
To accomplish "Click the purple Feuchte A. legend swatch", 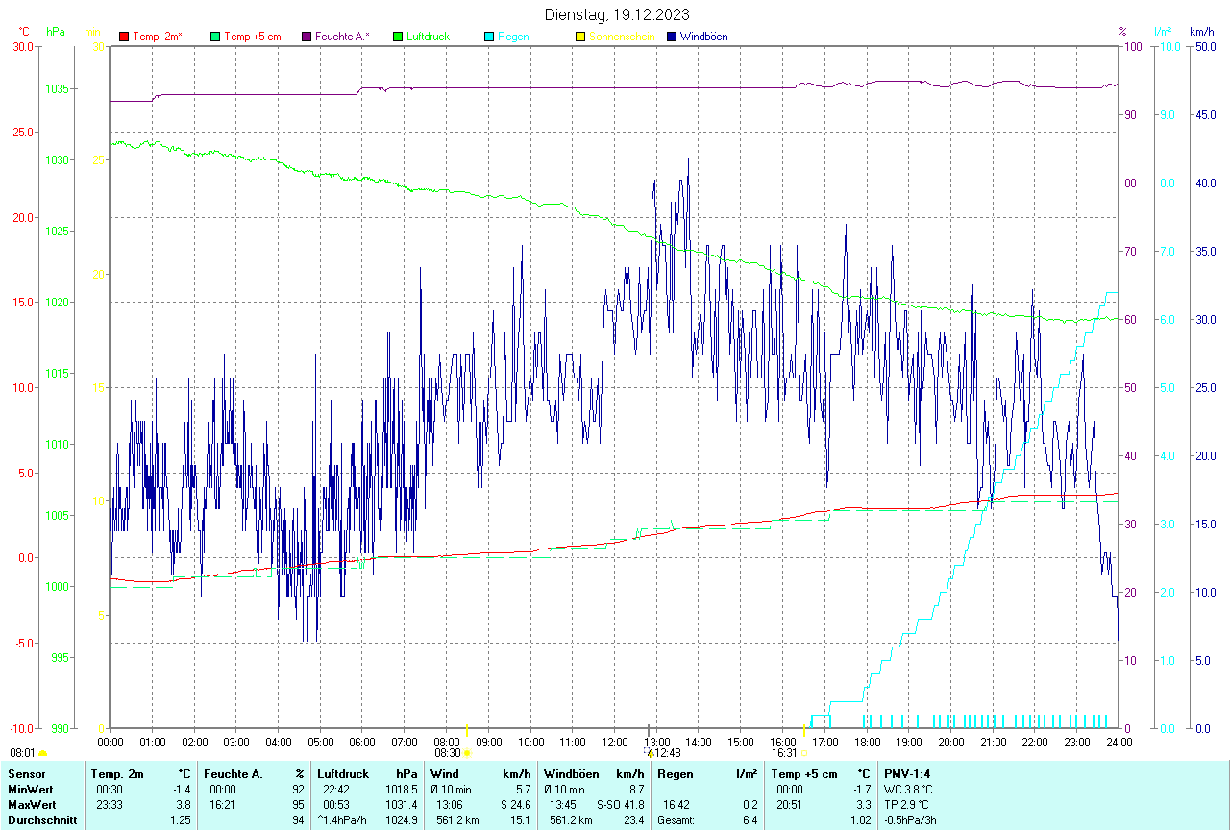I will (307, 37).
